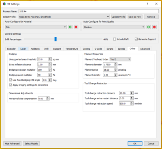Viewport: 162px width, 149px height.
Task: Step the Bridging extrusion multiplier spinner
Action: pyautogui.click(x=50, y=70)
